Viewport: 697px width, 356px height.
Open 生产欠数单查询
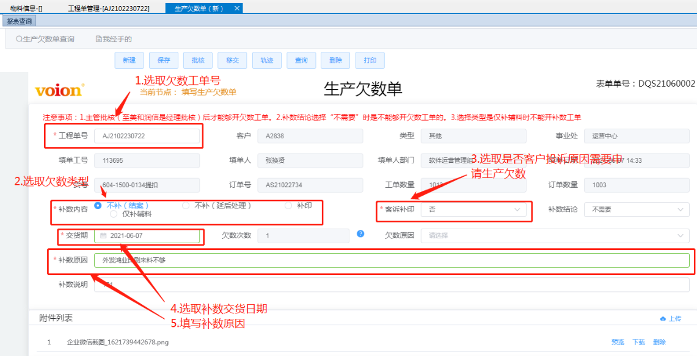[x=45, y=39]
